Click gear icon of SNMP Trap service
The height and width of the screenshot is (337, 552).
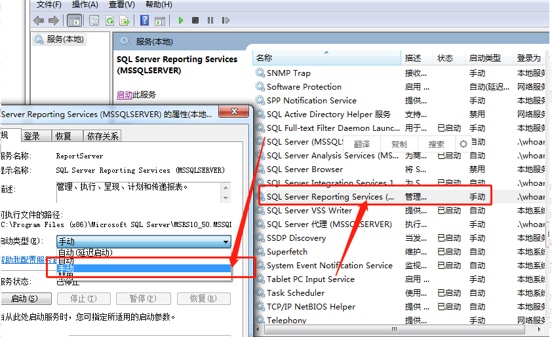click(x=260, y=73)
